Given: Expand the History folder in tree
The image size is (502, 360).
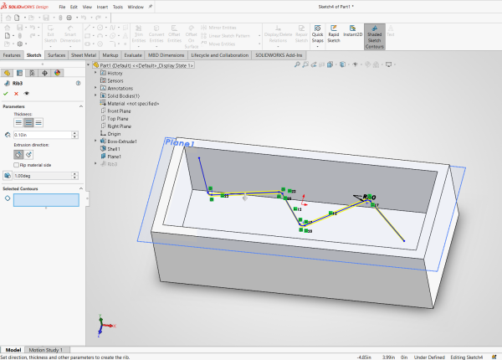Looking at the screenshot, I should click(95, 73).
